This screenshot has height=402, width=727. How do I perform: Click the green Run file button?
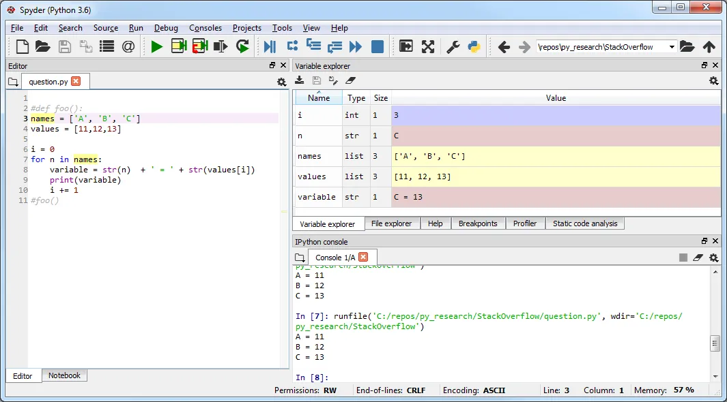157,46
